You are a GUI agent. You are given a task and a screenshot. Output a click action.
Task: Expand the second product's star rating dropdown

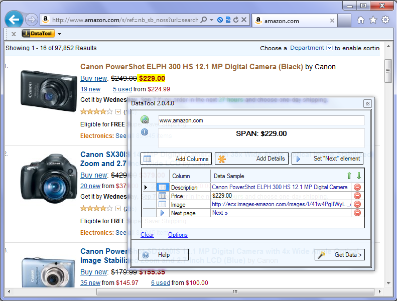(118, 208)
